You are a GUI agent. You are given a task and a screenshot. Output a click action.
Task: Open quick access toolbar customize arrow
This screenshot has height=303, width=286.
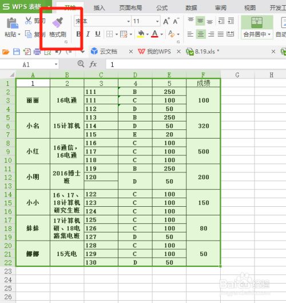(82, 52)
